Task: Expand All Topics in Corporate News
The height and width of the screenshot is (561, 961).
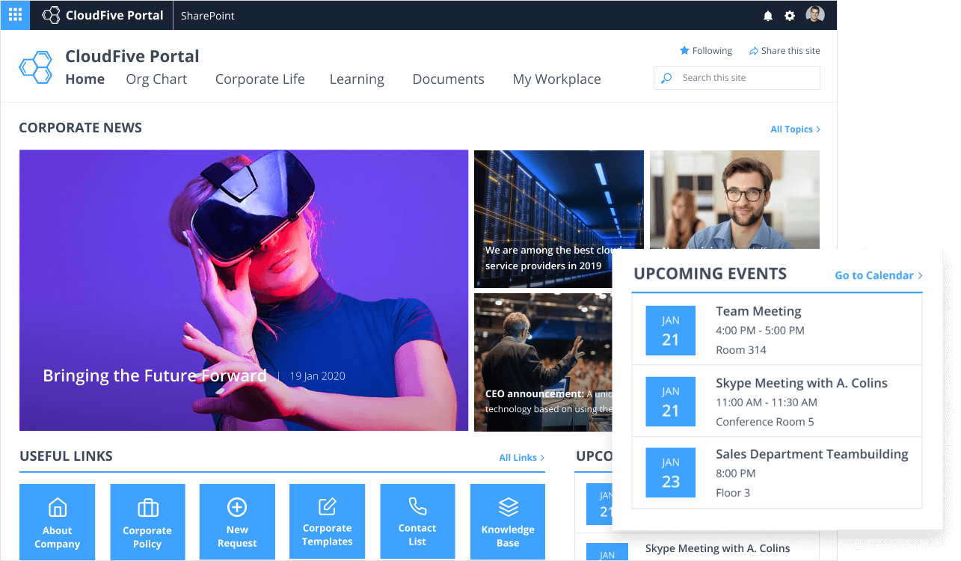Action: click(795, 129)
